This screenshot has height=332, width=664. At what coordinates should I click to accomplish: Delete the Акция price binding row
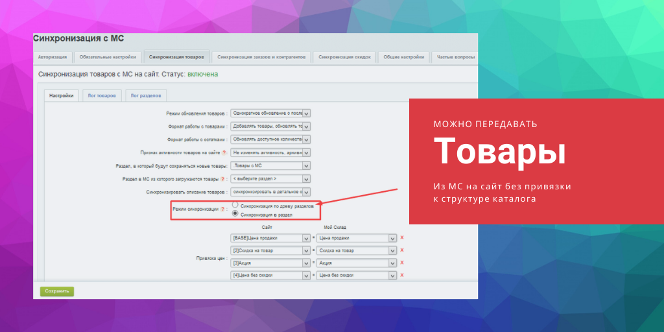click(x=402, y=263)
